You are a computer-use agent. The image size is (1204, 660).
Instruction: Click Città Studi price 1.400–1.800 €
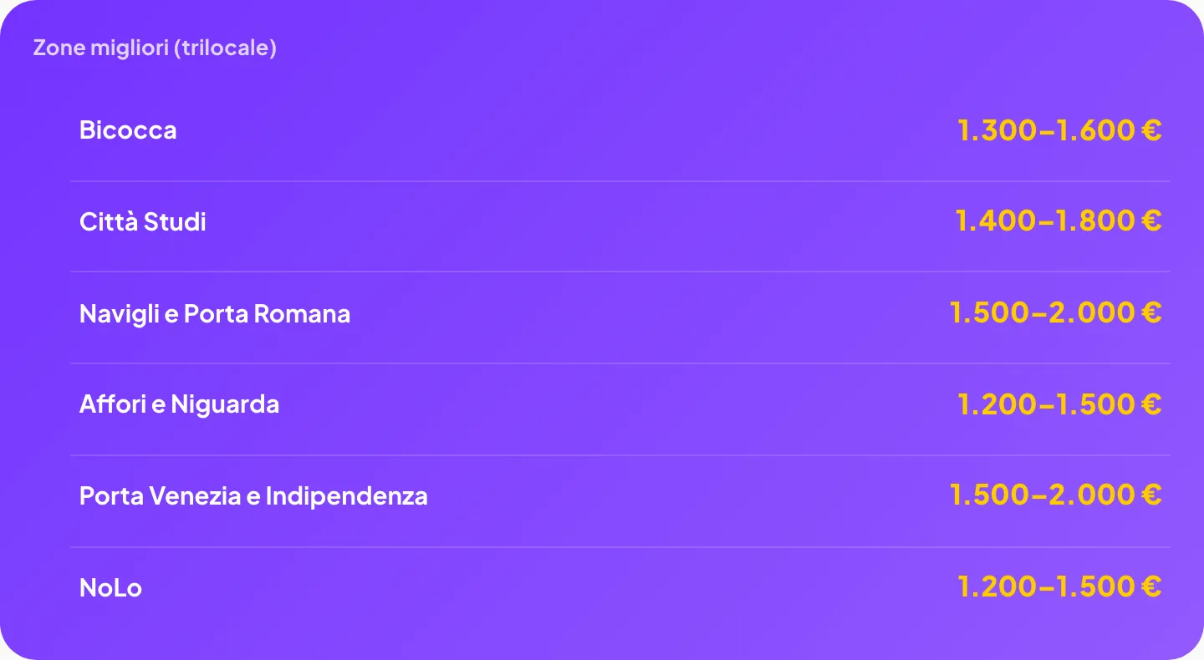(x=1059, y=221)
